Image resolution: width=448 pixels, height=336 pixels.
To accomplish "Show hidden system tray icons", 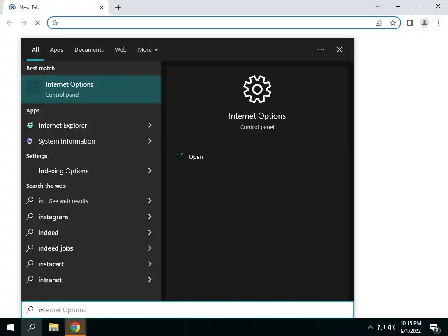I will pos(370,327).
